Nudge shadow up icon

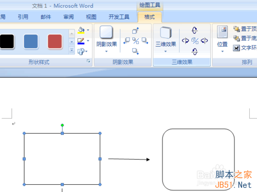pyautogui.click(x=135, y=31)
